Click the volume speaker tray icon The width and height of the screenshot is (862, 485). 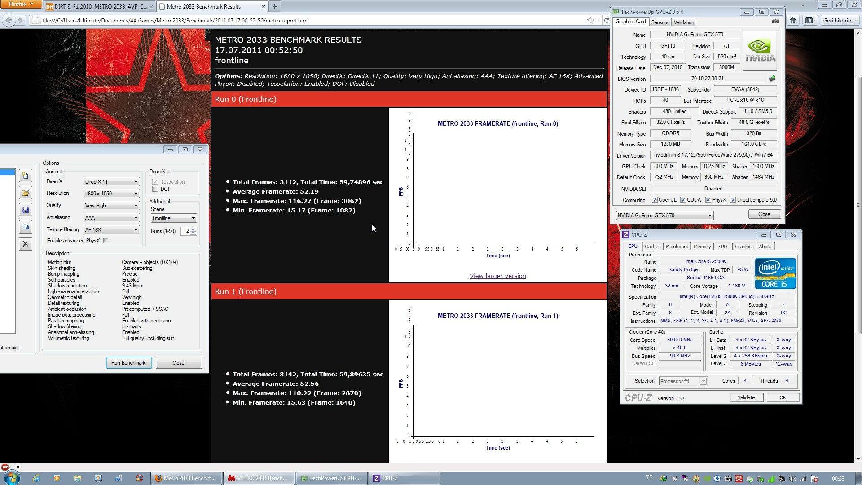[x=792, y=479]
